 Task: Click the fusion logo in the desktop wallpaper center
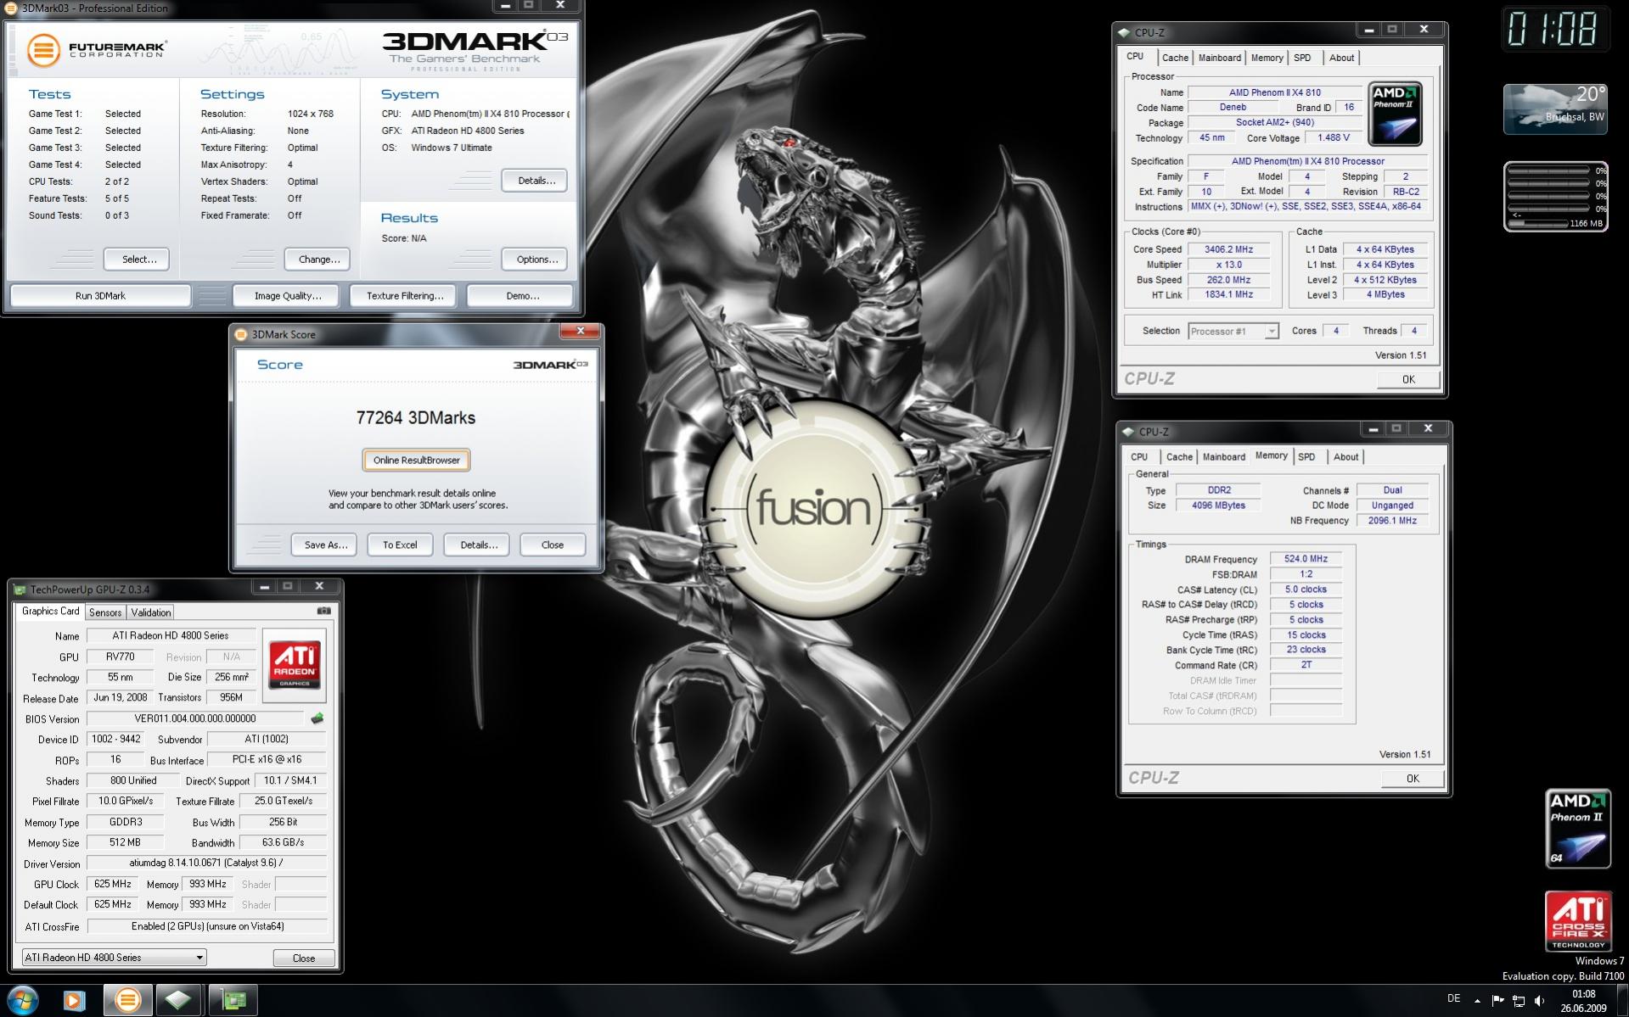point(813,509)
